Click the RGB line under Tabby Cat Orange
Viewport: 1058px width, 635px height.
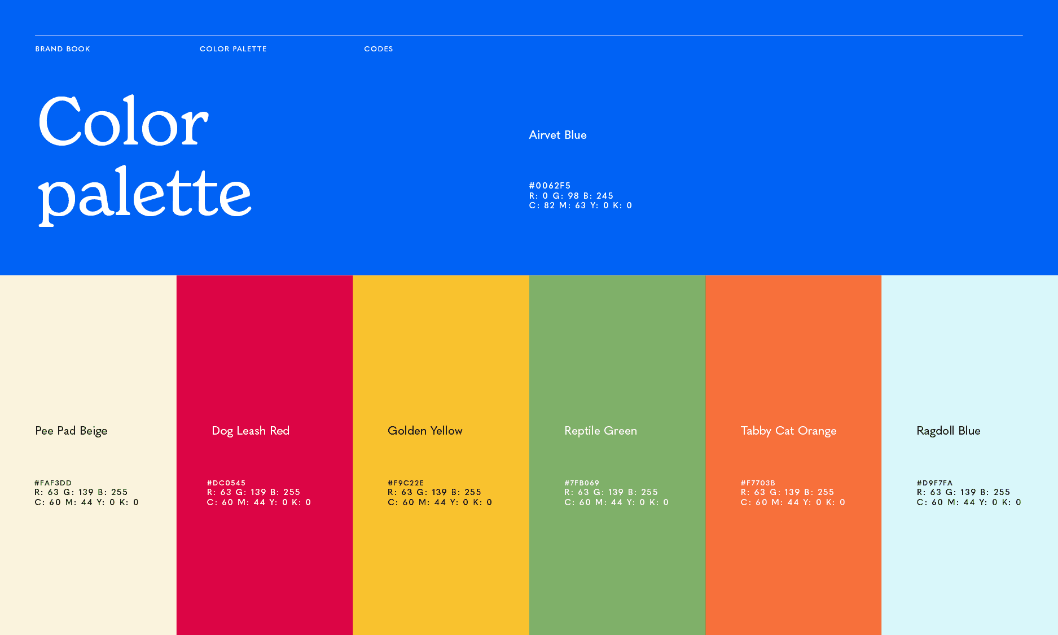coord(787,492)
